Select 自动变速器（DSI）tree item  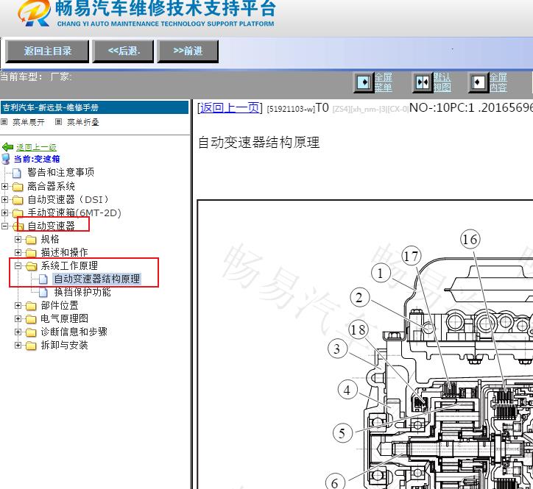(x=68, y=199)
